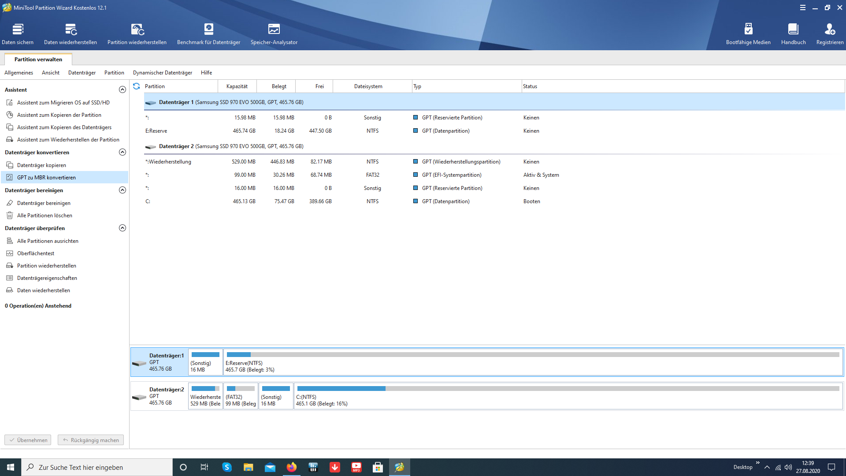
Task: Select the *:Wiederherstellung partition row
Action: click(494, 162)
